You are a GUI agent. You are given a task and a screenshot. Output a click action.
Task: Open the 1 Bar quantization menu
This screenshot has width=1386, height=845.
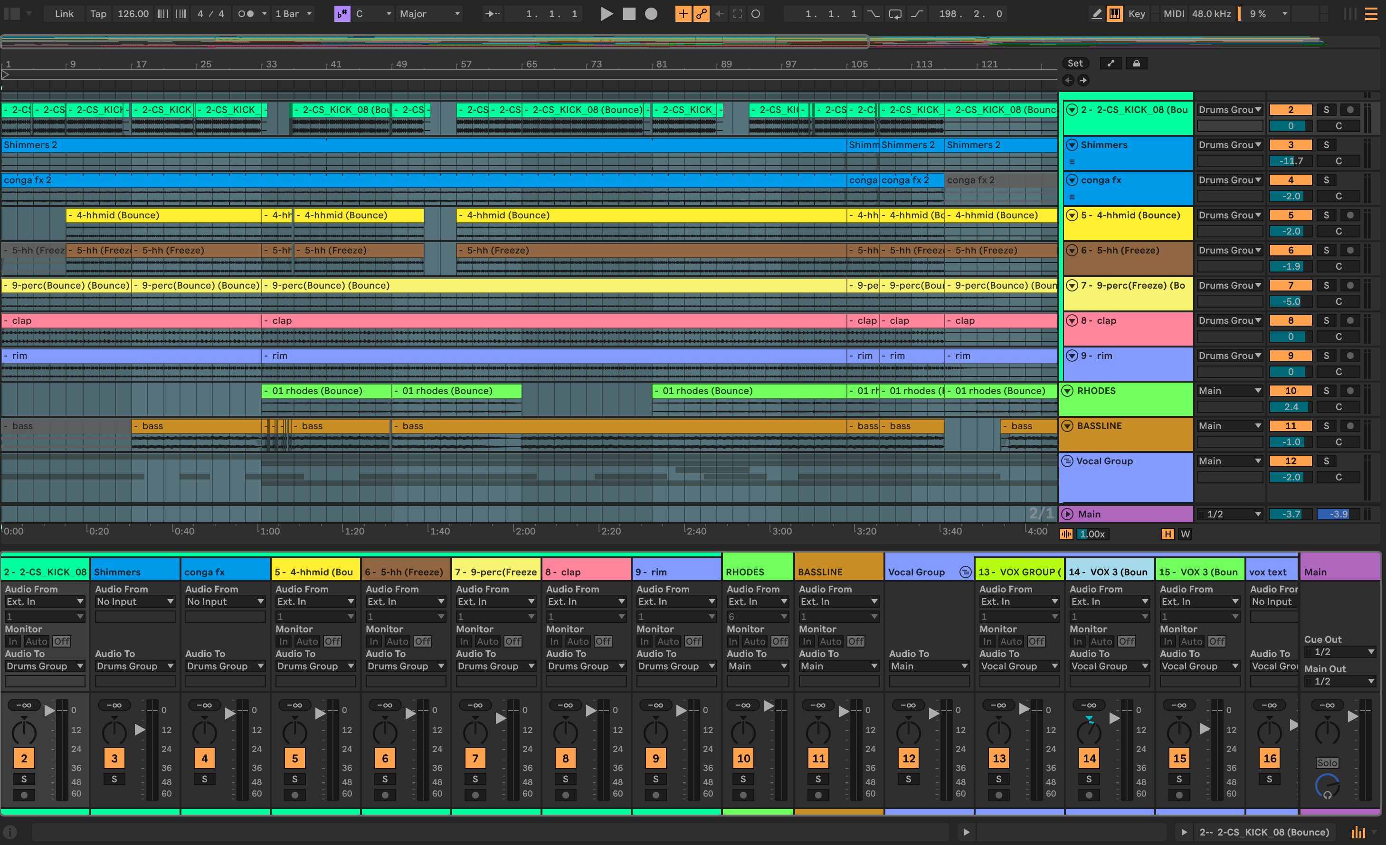(293, 14)
